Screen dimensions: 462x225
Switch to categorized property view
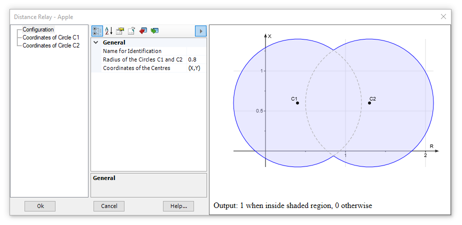click(x=97, y=31)
